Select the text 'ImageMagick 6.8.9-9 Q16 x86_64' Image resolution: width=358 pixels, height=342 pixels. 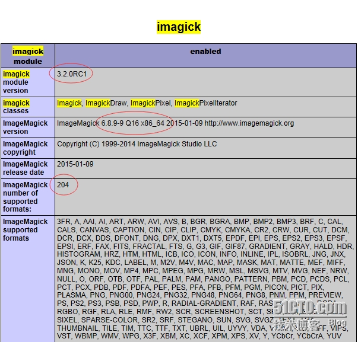pyautogui.click(x=110, y=123)
